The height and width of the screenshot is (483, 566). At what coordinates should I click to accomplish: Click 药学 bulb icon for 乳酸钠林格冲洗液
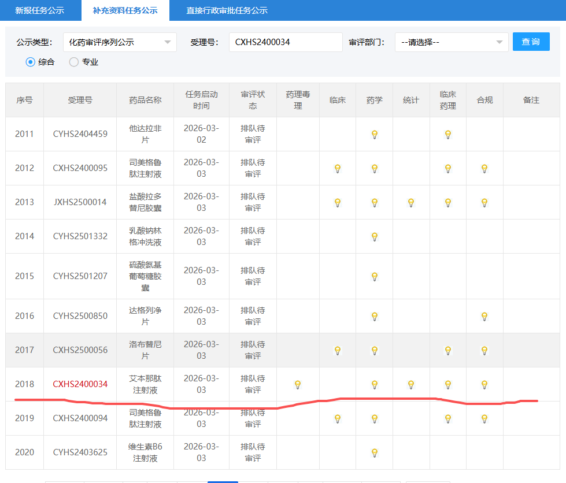(x=374, y=237)
